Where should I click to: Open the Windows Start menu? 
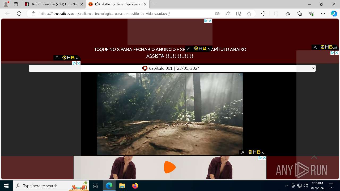[6, 186]
